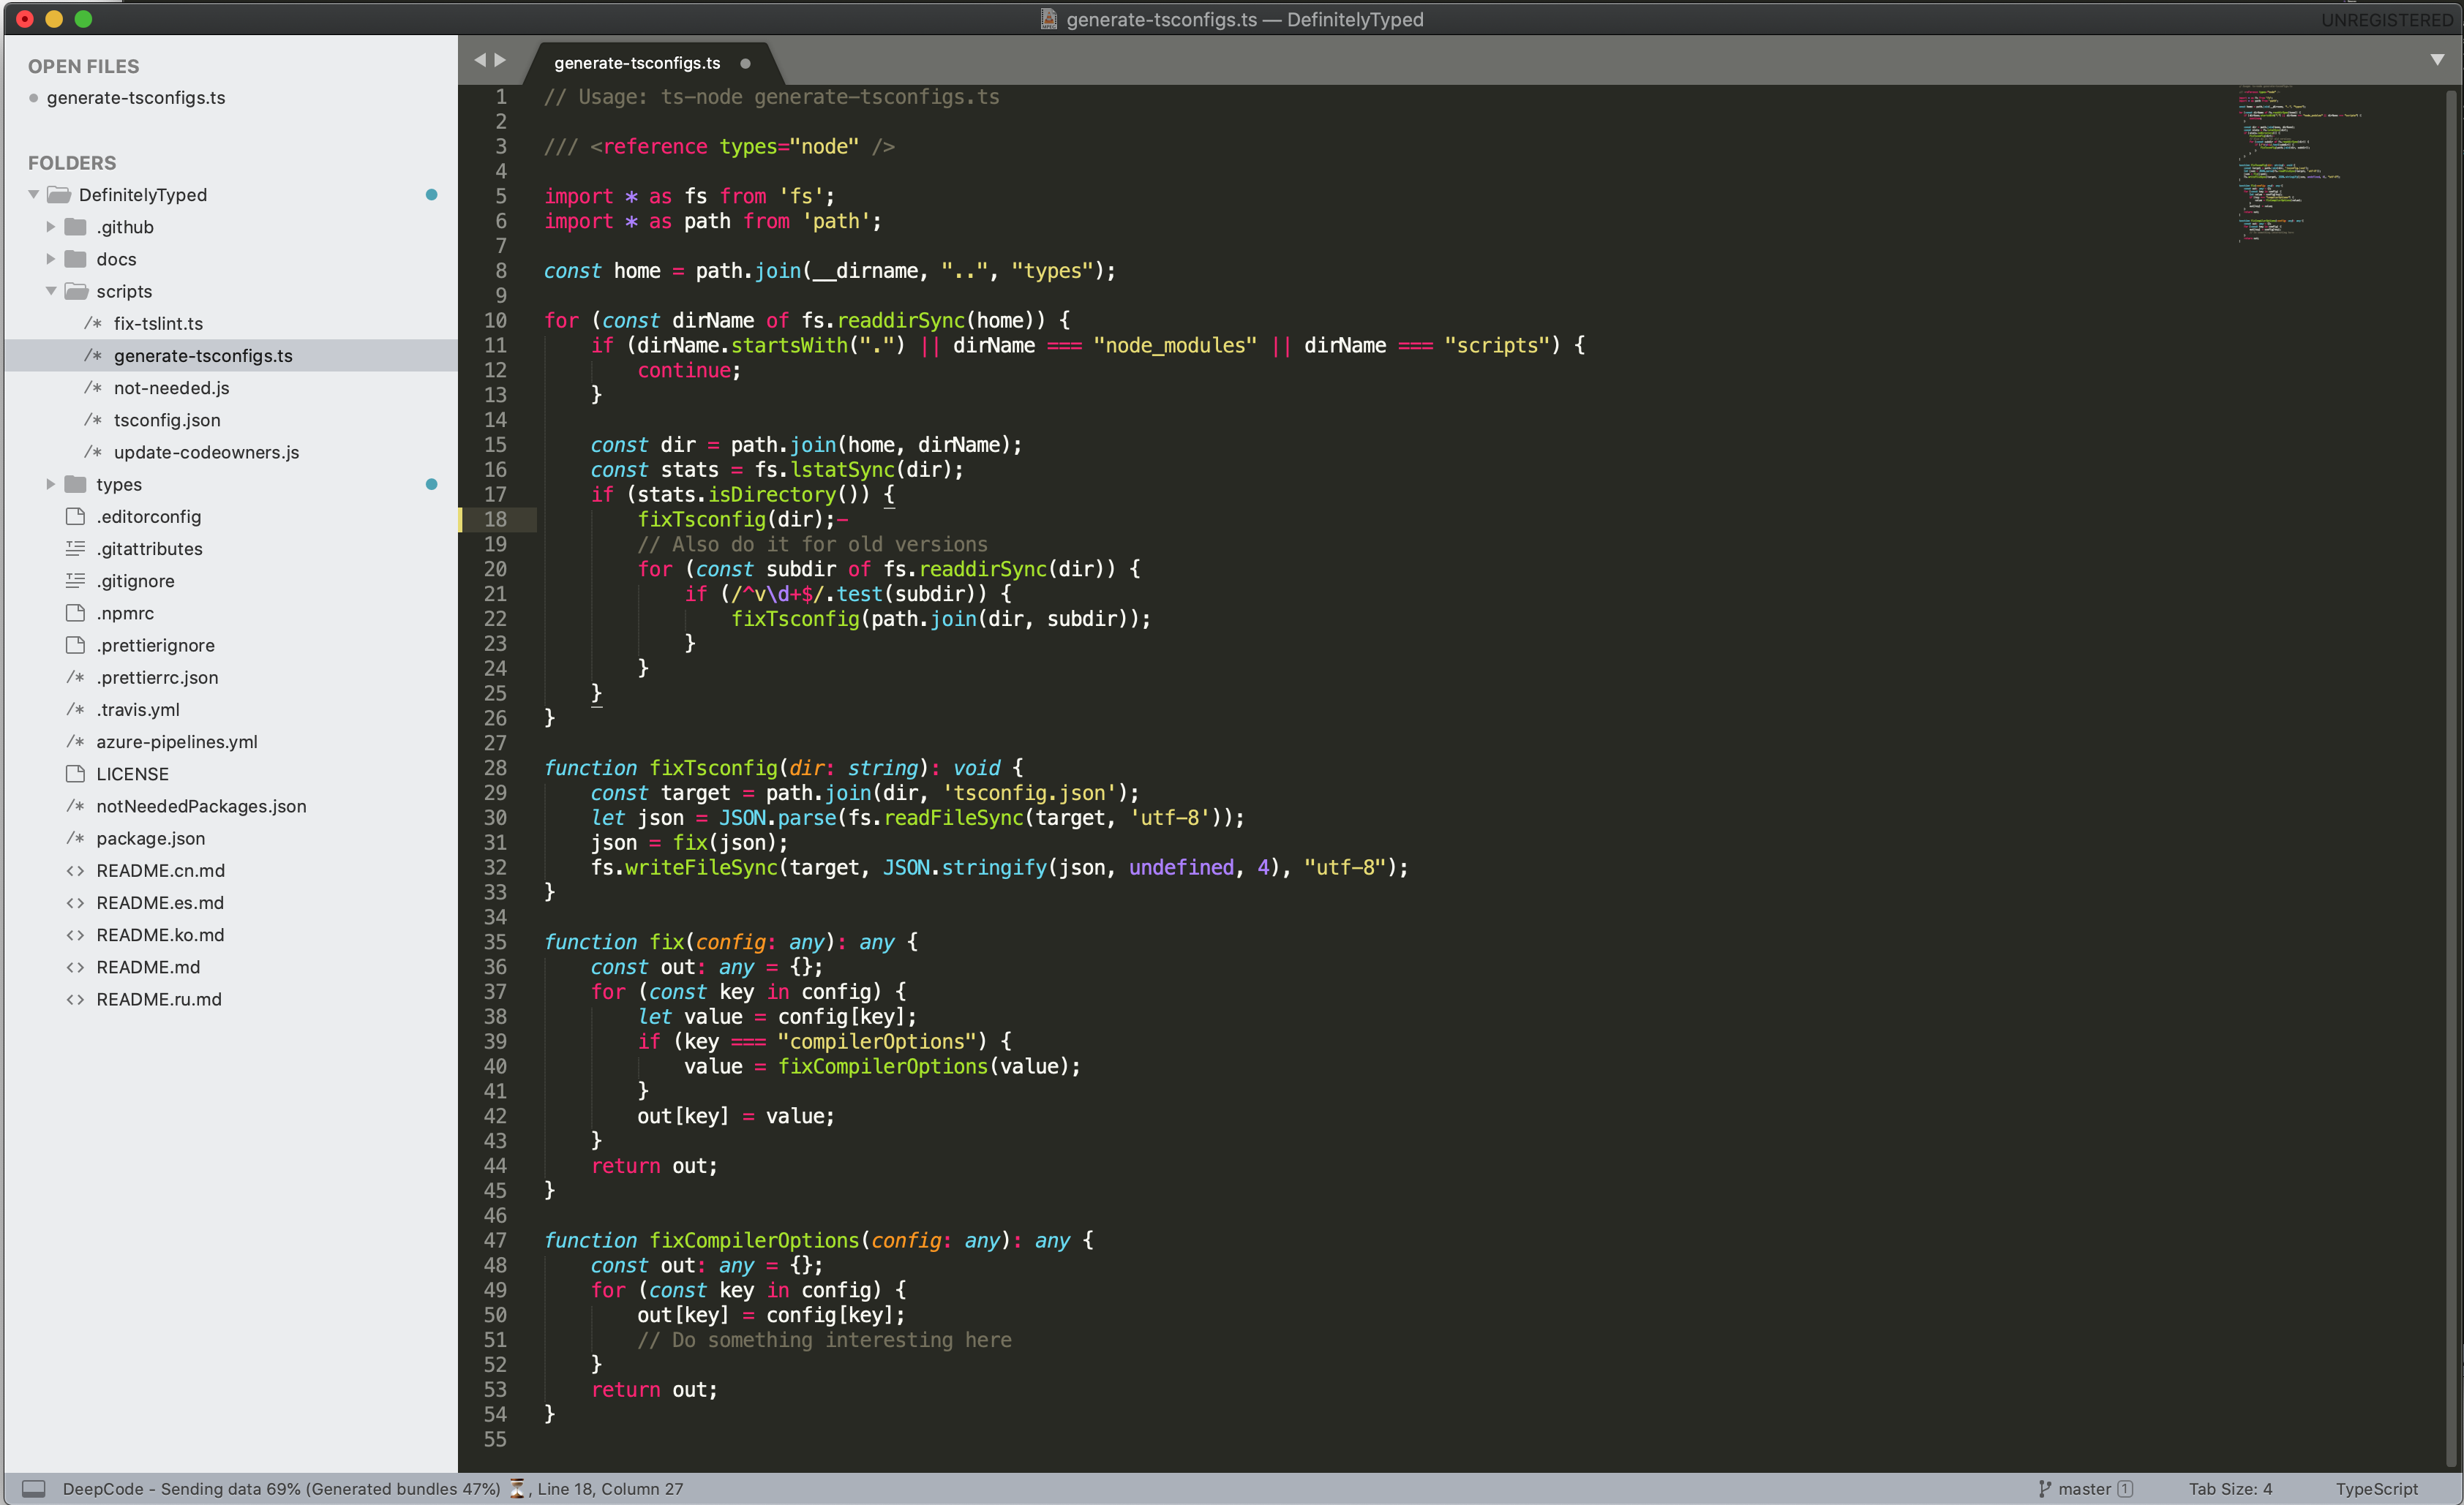Click the unsaved dot beside open file generate-tsconfigs.ts
The width and height of the screenshot is (2464, 1505).
(34, 98)
